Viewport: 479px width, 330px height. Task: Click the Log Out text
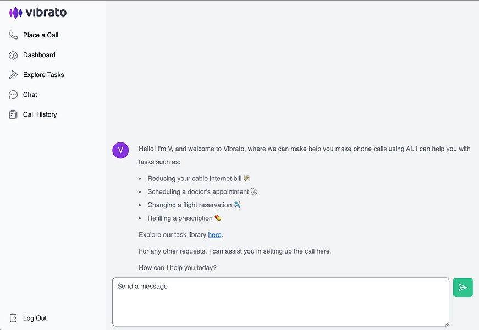(35, 318)
